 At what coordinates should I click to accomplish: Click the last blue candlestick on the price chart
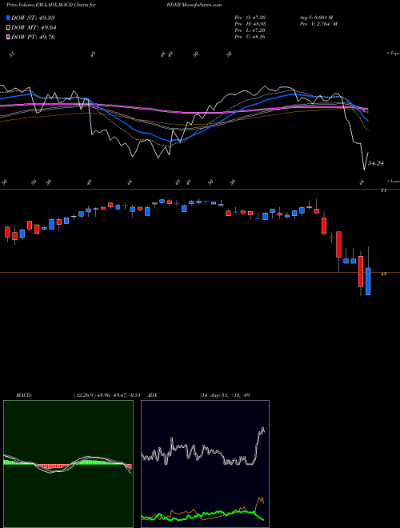tap(368, 281)
